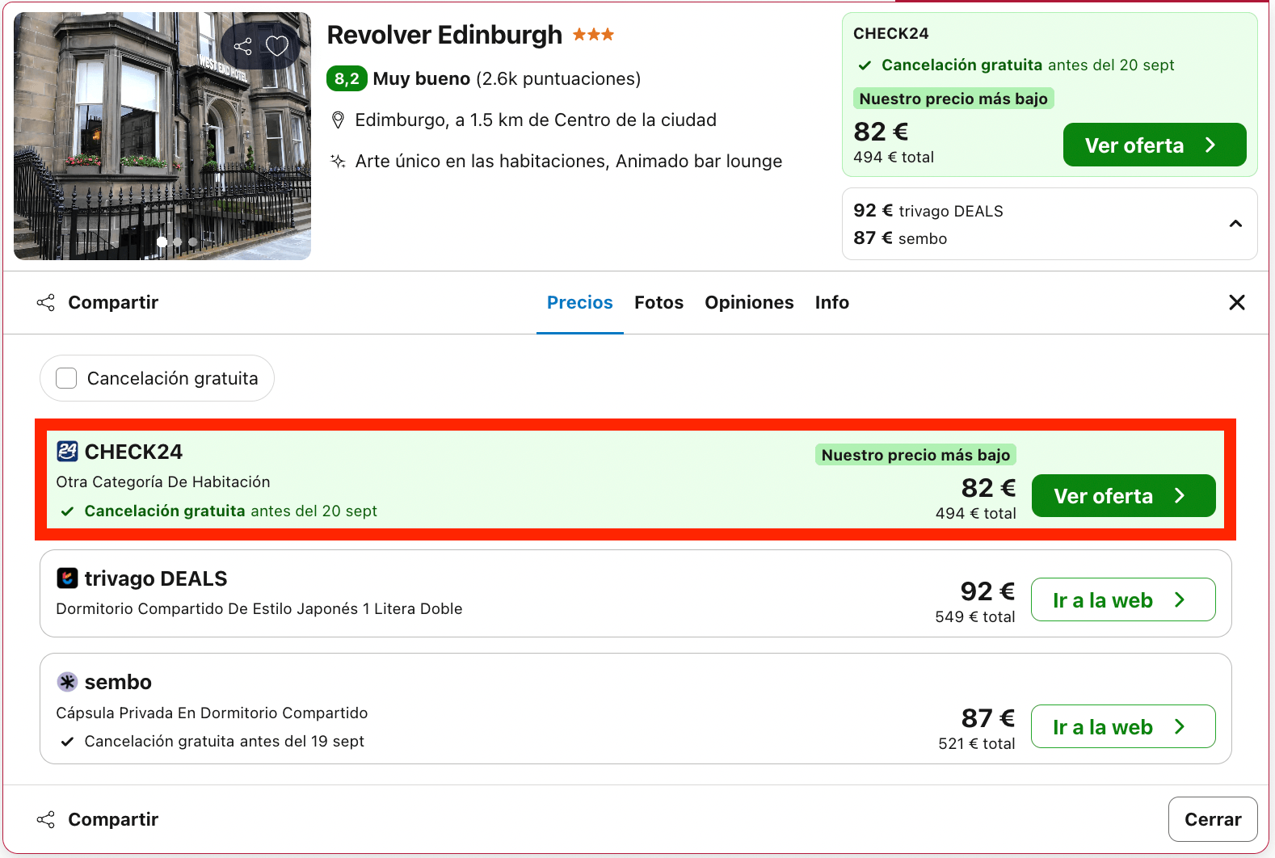The width and height of the screenshot is (1275, 858).
Task: Click the hotel three-star rating
Action: 594,34
